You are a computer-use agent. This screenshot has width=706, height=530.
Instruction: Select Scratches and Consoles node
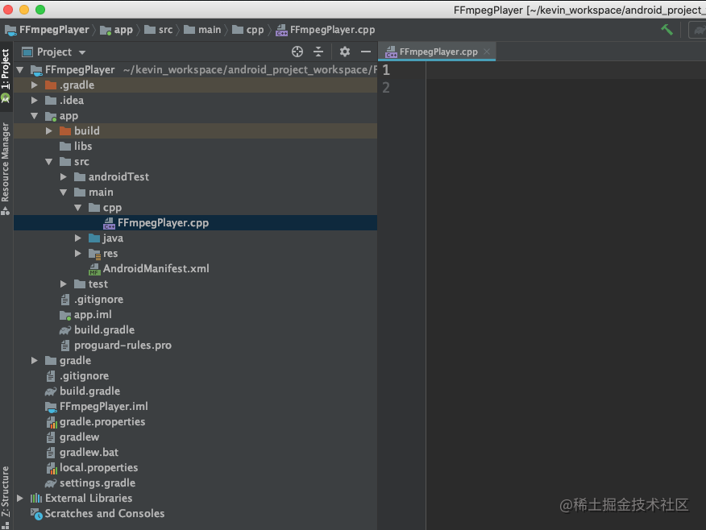pos(195,513)
